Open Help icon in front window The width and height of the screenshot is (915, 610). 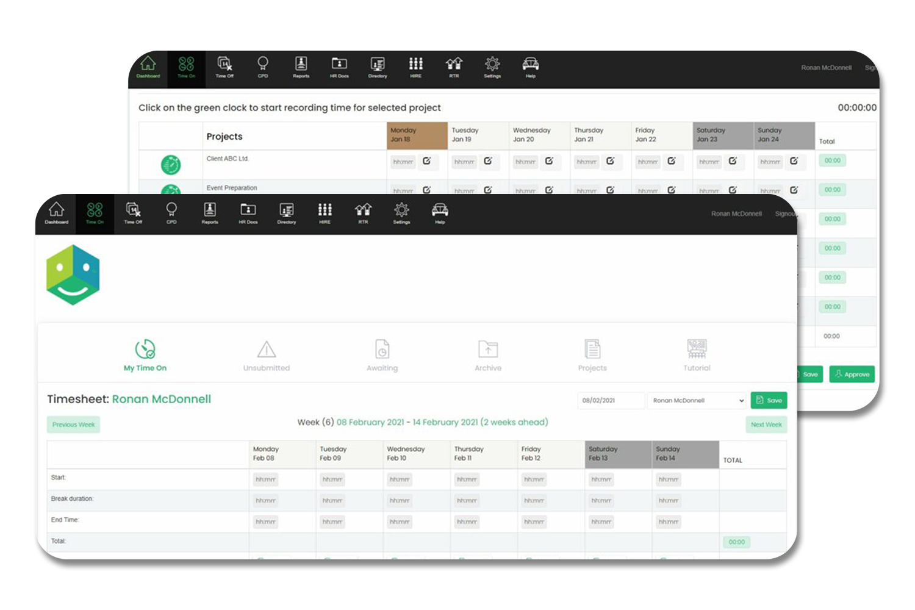pyautogui.click(x=440, y=213)
